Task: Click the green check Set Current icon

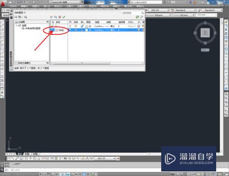Action: 64,17
